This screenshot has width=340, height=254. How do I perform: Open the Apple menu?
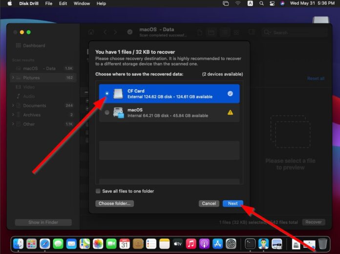(x=10, y=3)
